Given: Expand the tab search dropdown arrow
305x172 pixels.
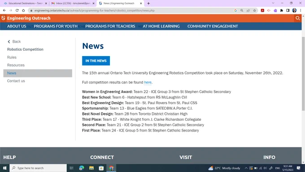Looking at the screenshot, I should pos(273,3).
